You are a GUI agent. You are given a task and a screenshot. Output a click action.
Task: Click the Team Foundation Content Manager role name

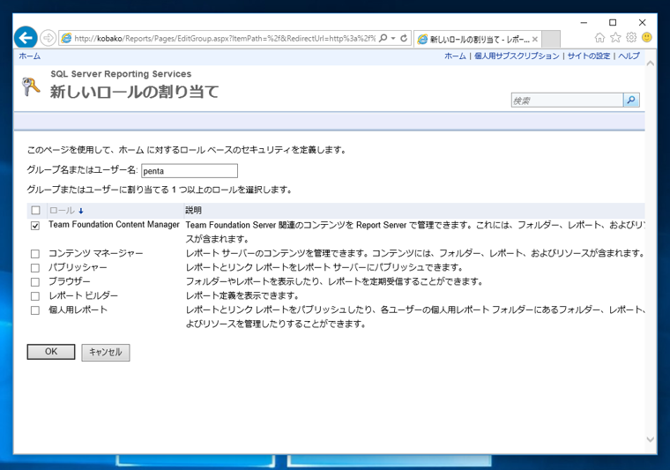click(x=114, y=225)
